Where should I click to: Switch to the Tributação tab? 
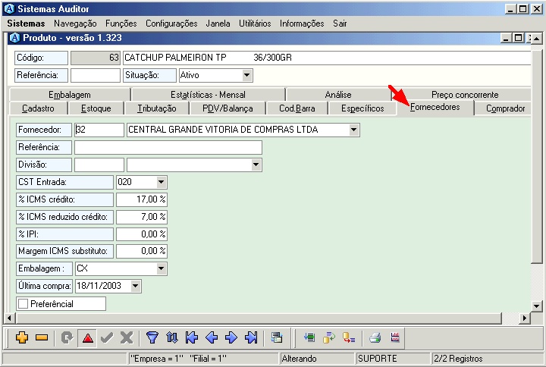coord(157,108)
